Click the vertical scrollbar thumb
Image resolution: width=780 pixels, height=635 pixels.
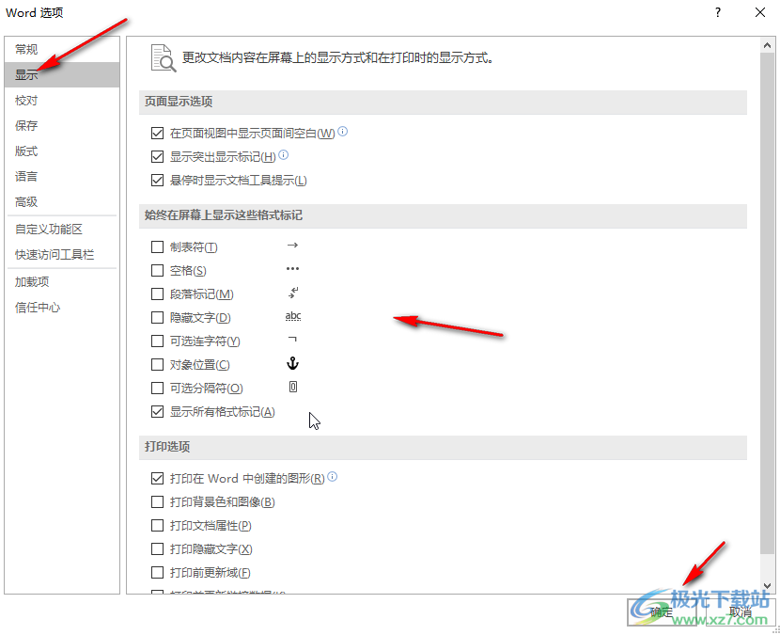click(767, 302)
